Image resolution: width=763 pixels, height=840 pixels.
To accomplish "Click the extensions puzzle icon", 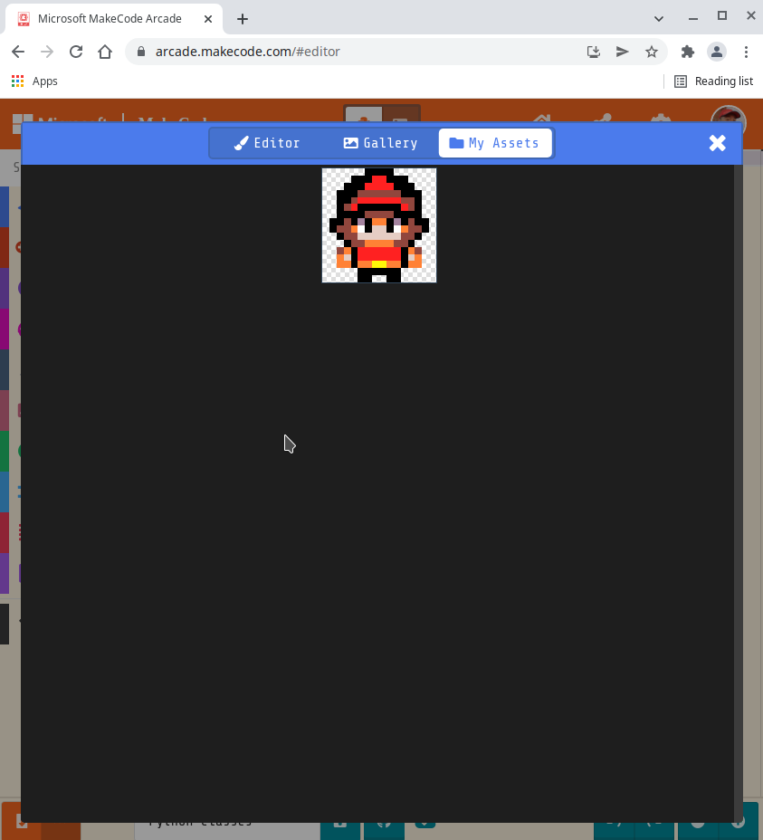I will pos(687,52).
